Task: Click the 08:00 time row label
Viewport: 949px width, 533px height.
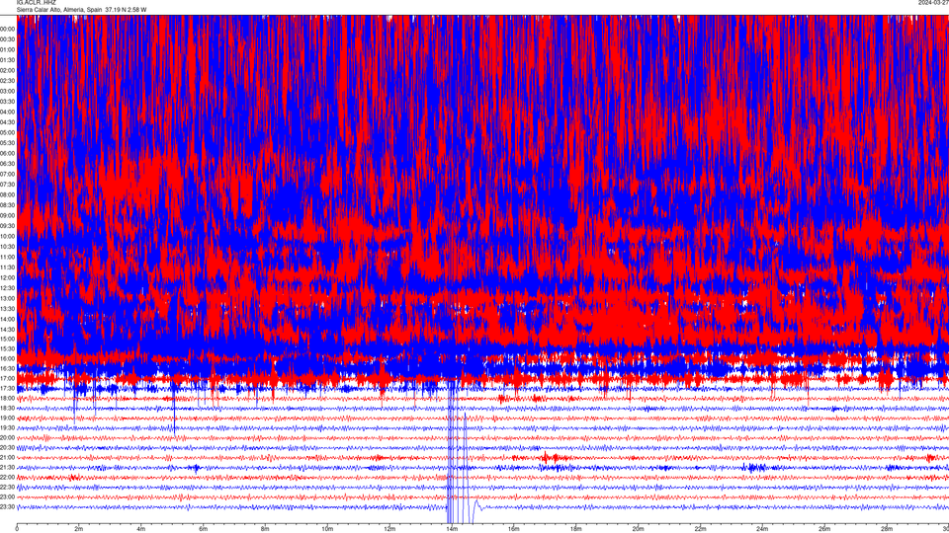Action: [x=7, y=194]
